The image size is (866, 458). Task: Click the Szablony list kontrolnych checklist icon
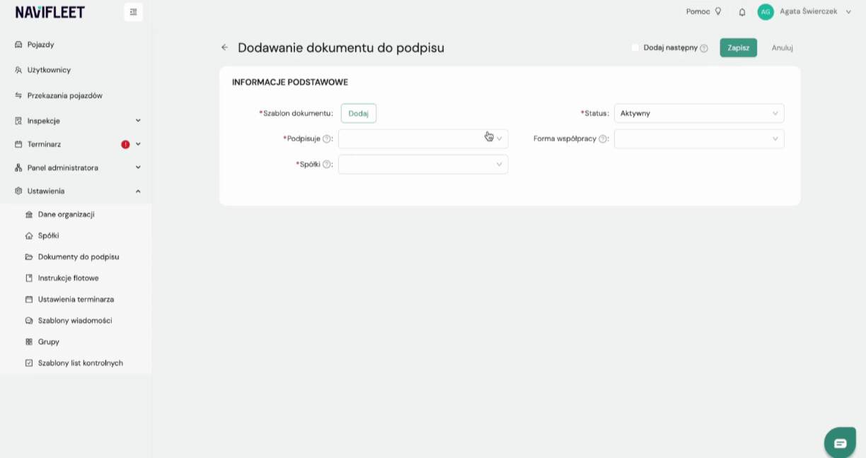pos(29,363)
